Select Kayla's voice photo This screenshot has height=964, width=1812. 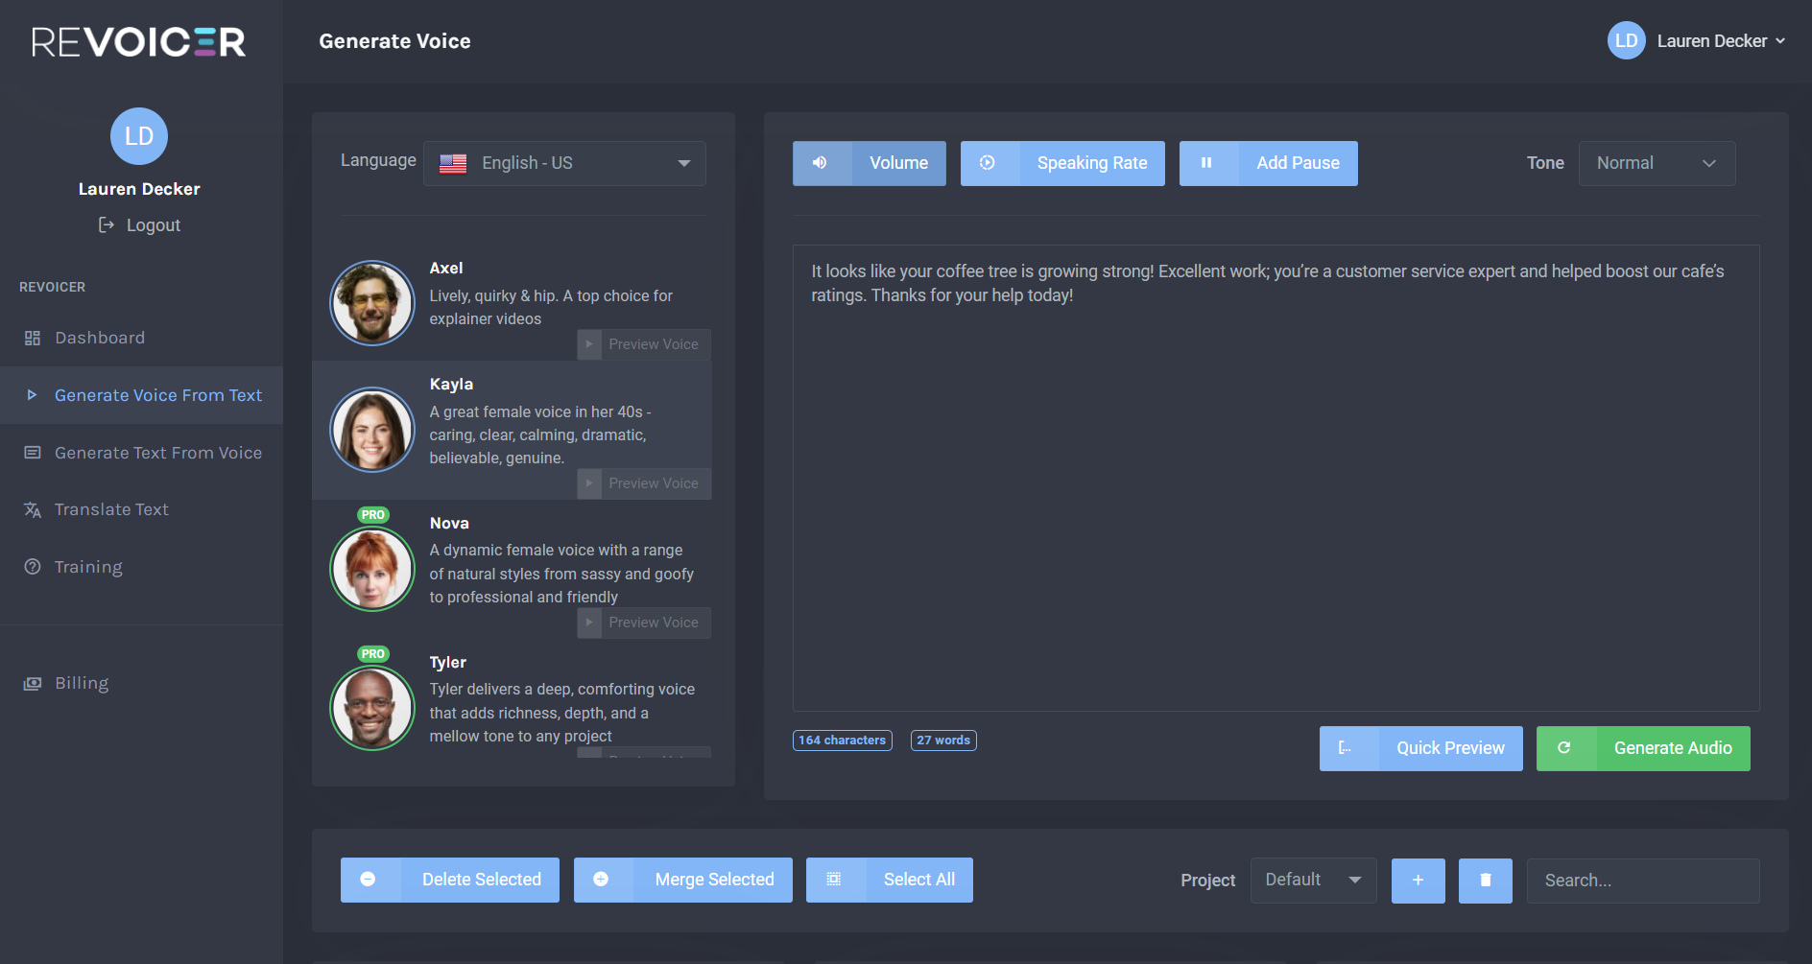(372, 430)
